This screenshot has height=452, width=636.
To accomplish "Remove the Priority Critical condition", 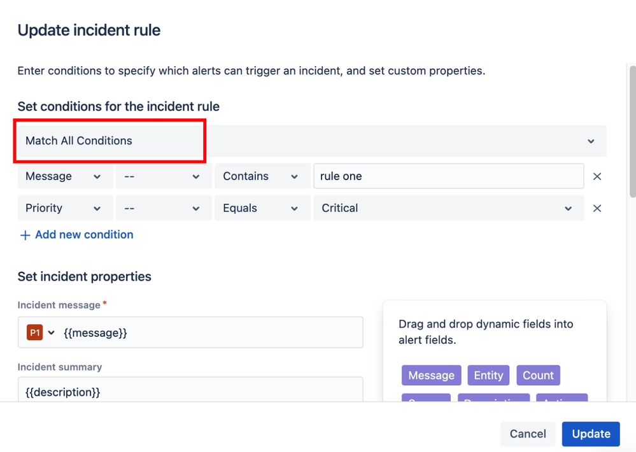I will point(597,208).
